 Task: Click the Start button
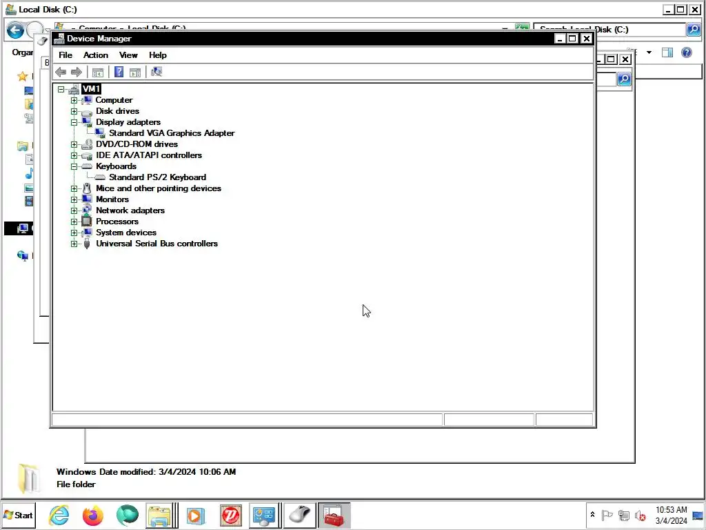pos(19,515)
